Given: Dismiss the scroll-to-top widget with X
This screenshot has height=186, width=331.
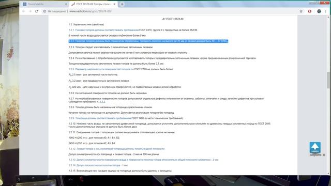Looking at the screenshot, I should click(x=324, y=155).
